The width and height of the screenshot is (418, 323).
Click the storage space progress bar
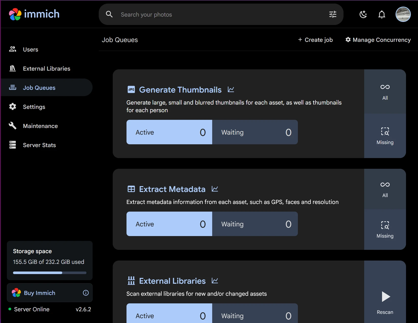click(x=49, y=273)
